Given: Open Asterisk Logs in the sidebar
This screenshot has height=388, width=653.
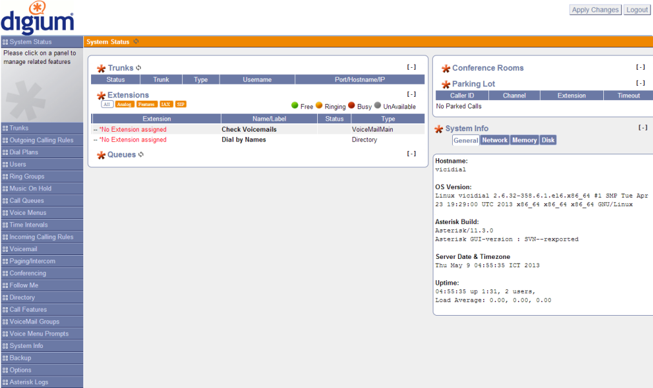Looking at the screenshot, I should click(x=42, y=382).
